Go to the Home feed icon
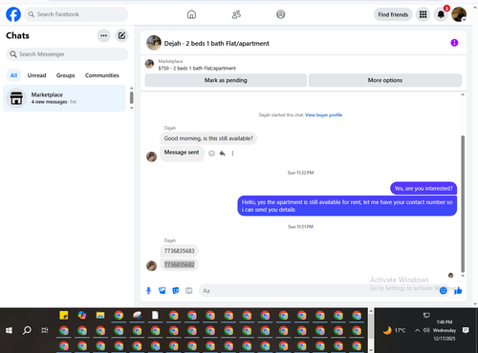Viewport: 478px width, 353px height. click(x=191, y=14)
